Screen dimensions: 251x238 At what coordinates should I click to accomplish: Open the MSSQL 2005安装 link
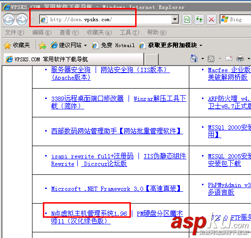[x=229, y=156]
